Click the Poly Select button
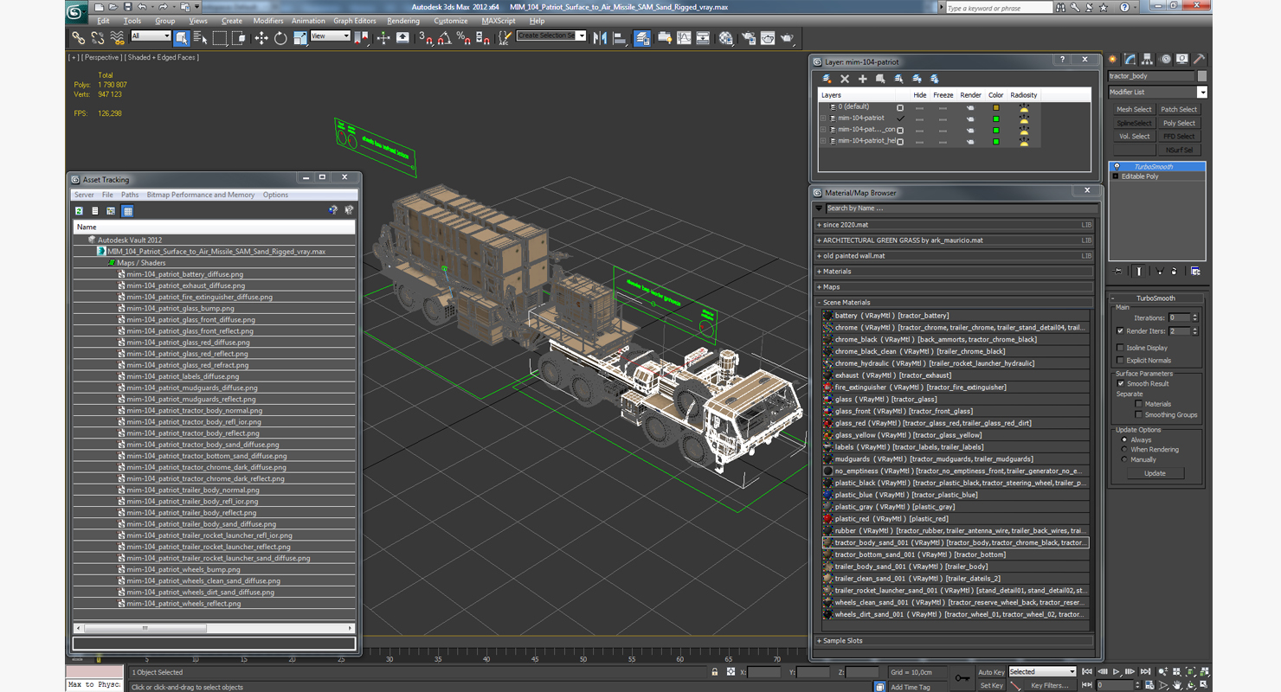Image resolution: width=1281 pixels, height=692 pixels. click(1179, 123)
